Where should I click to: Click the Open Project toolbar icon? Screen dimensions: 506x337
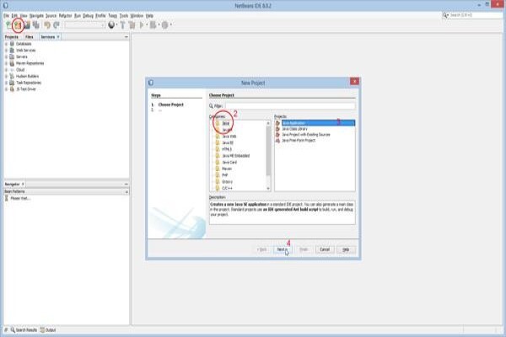[27, 24]
